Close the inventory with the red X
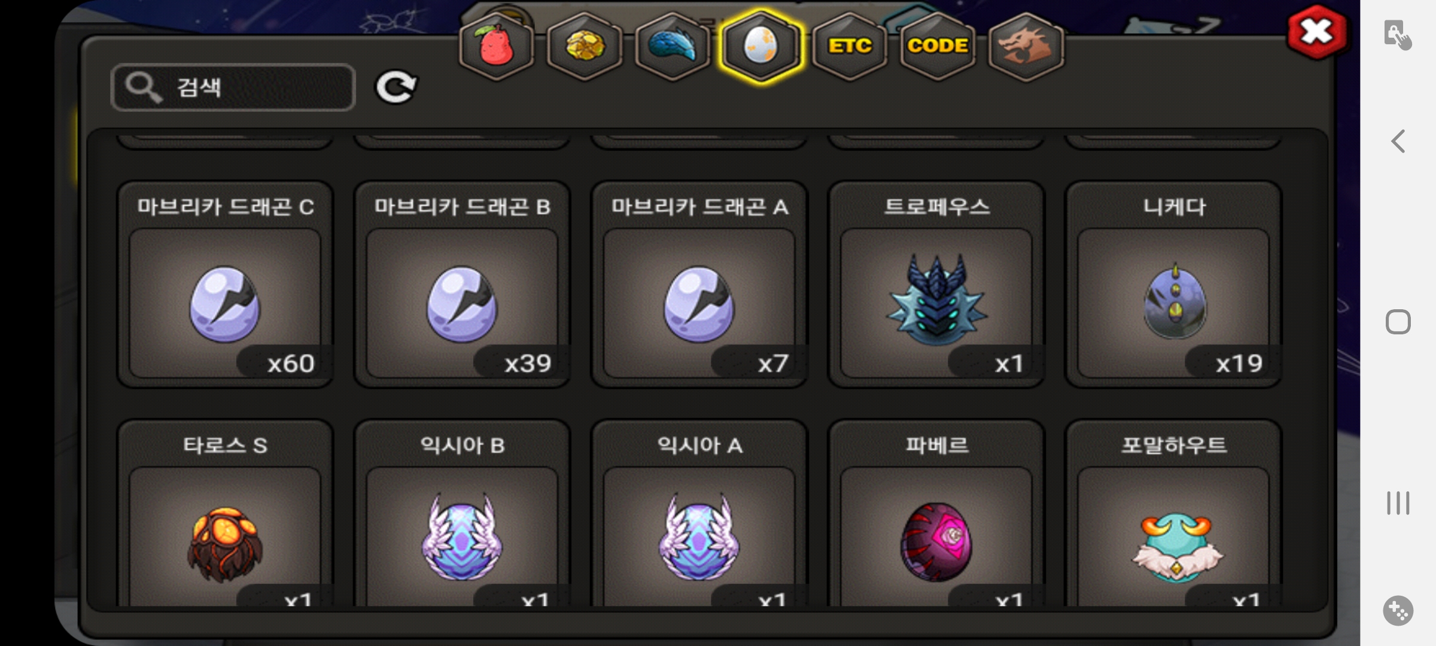1436x646 pixels. 1317,32
